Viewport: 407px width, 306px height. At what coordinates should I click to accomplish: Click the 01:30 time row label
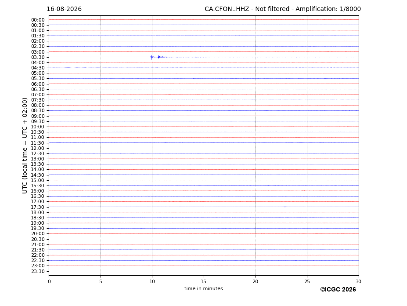(x=38, y=36)
